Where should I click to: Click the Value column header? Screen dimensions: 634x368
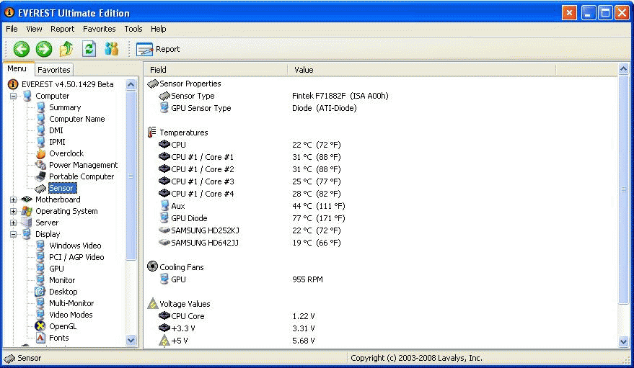pos(422,70)
